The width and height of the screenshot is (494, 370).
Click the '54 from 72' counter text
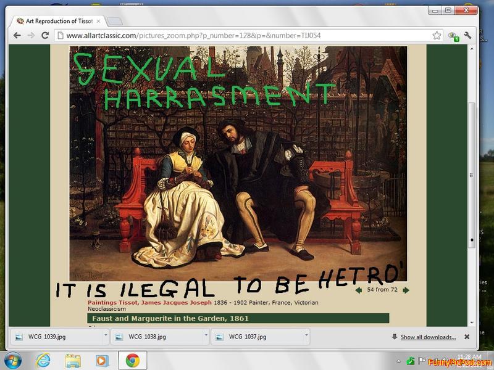coord(382,289)
